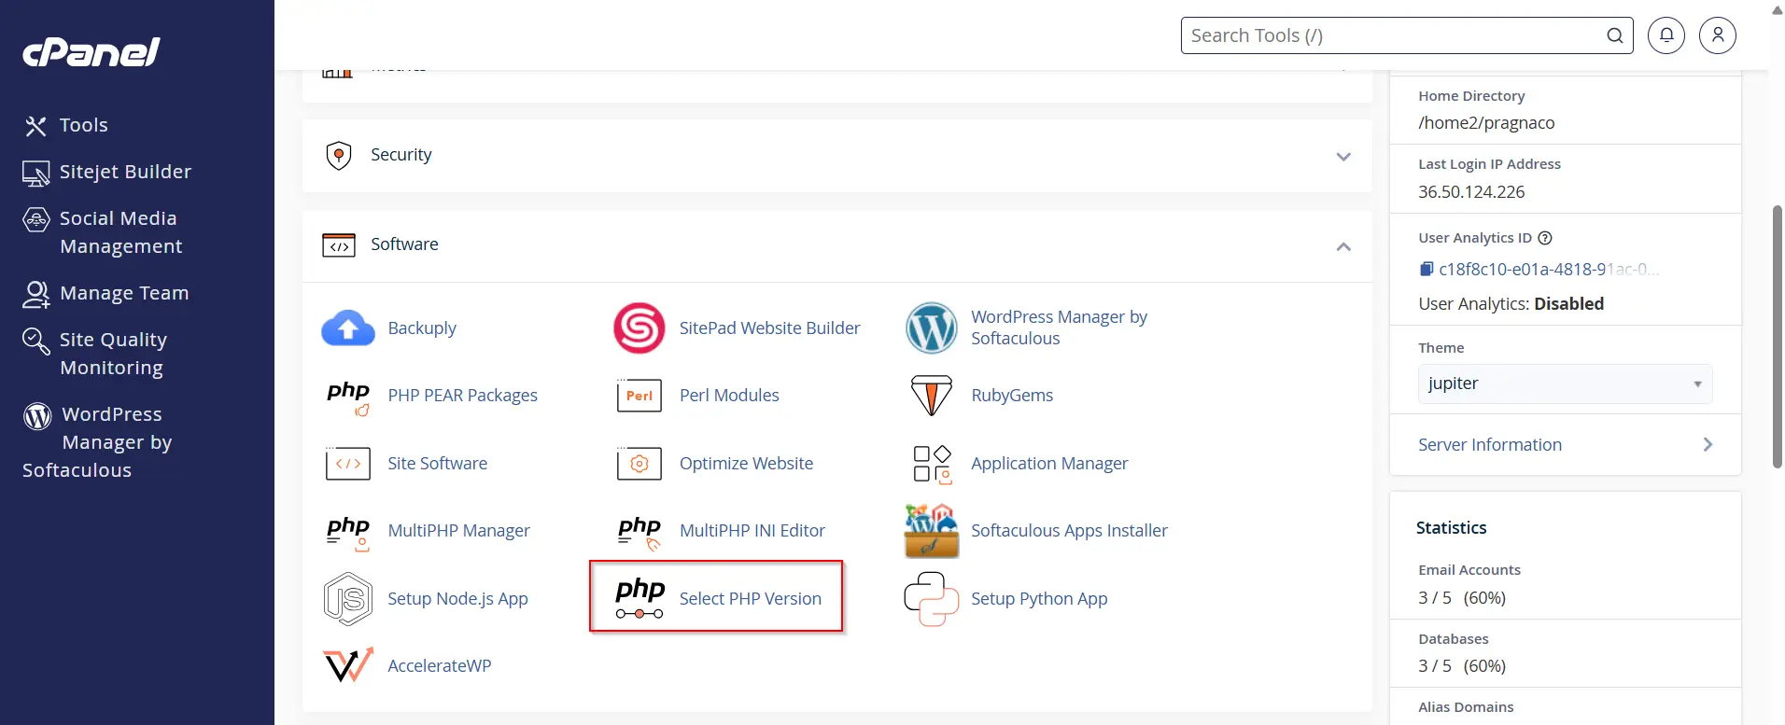Click Social Media Management sidebar icon
Image resolution: width=1785 pixels, height=725 pixels.
tap(35, 219)
